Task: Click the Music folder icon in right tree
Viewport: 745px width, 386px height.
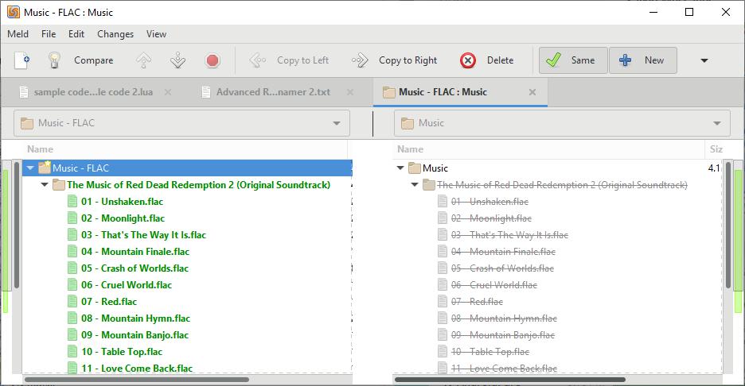Action: click(415, 168)
